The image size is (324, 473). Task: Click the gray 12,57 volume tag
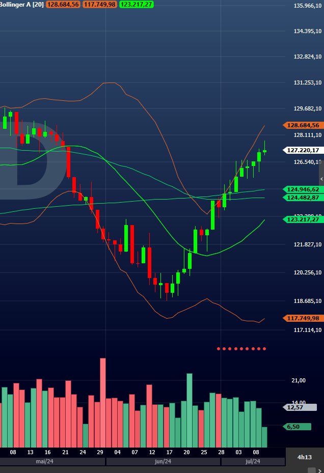[x=300, y=407]
